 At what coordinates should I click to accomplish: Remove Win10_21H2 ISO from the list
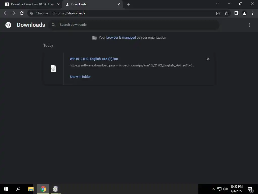point(208,59)
